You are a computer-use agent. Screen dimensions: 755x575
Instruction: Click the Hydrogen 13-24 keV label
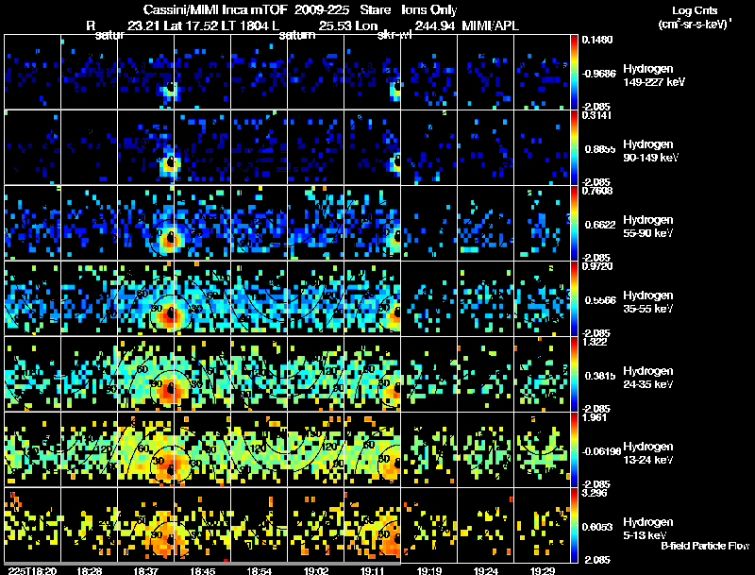[648, 453]
